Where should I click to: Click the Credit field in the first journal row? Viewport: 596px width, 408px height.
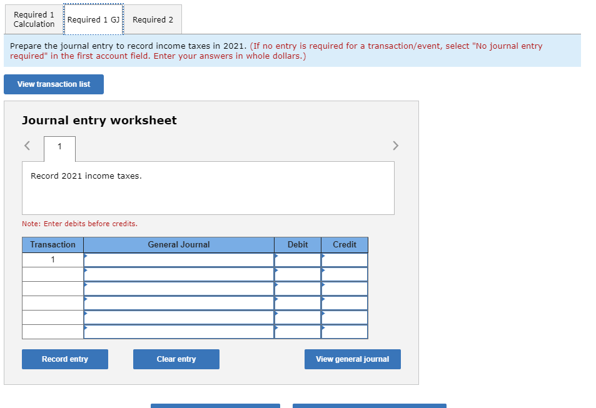tap(344, 259)
